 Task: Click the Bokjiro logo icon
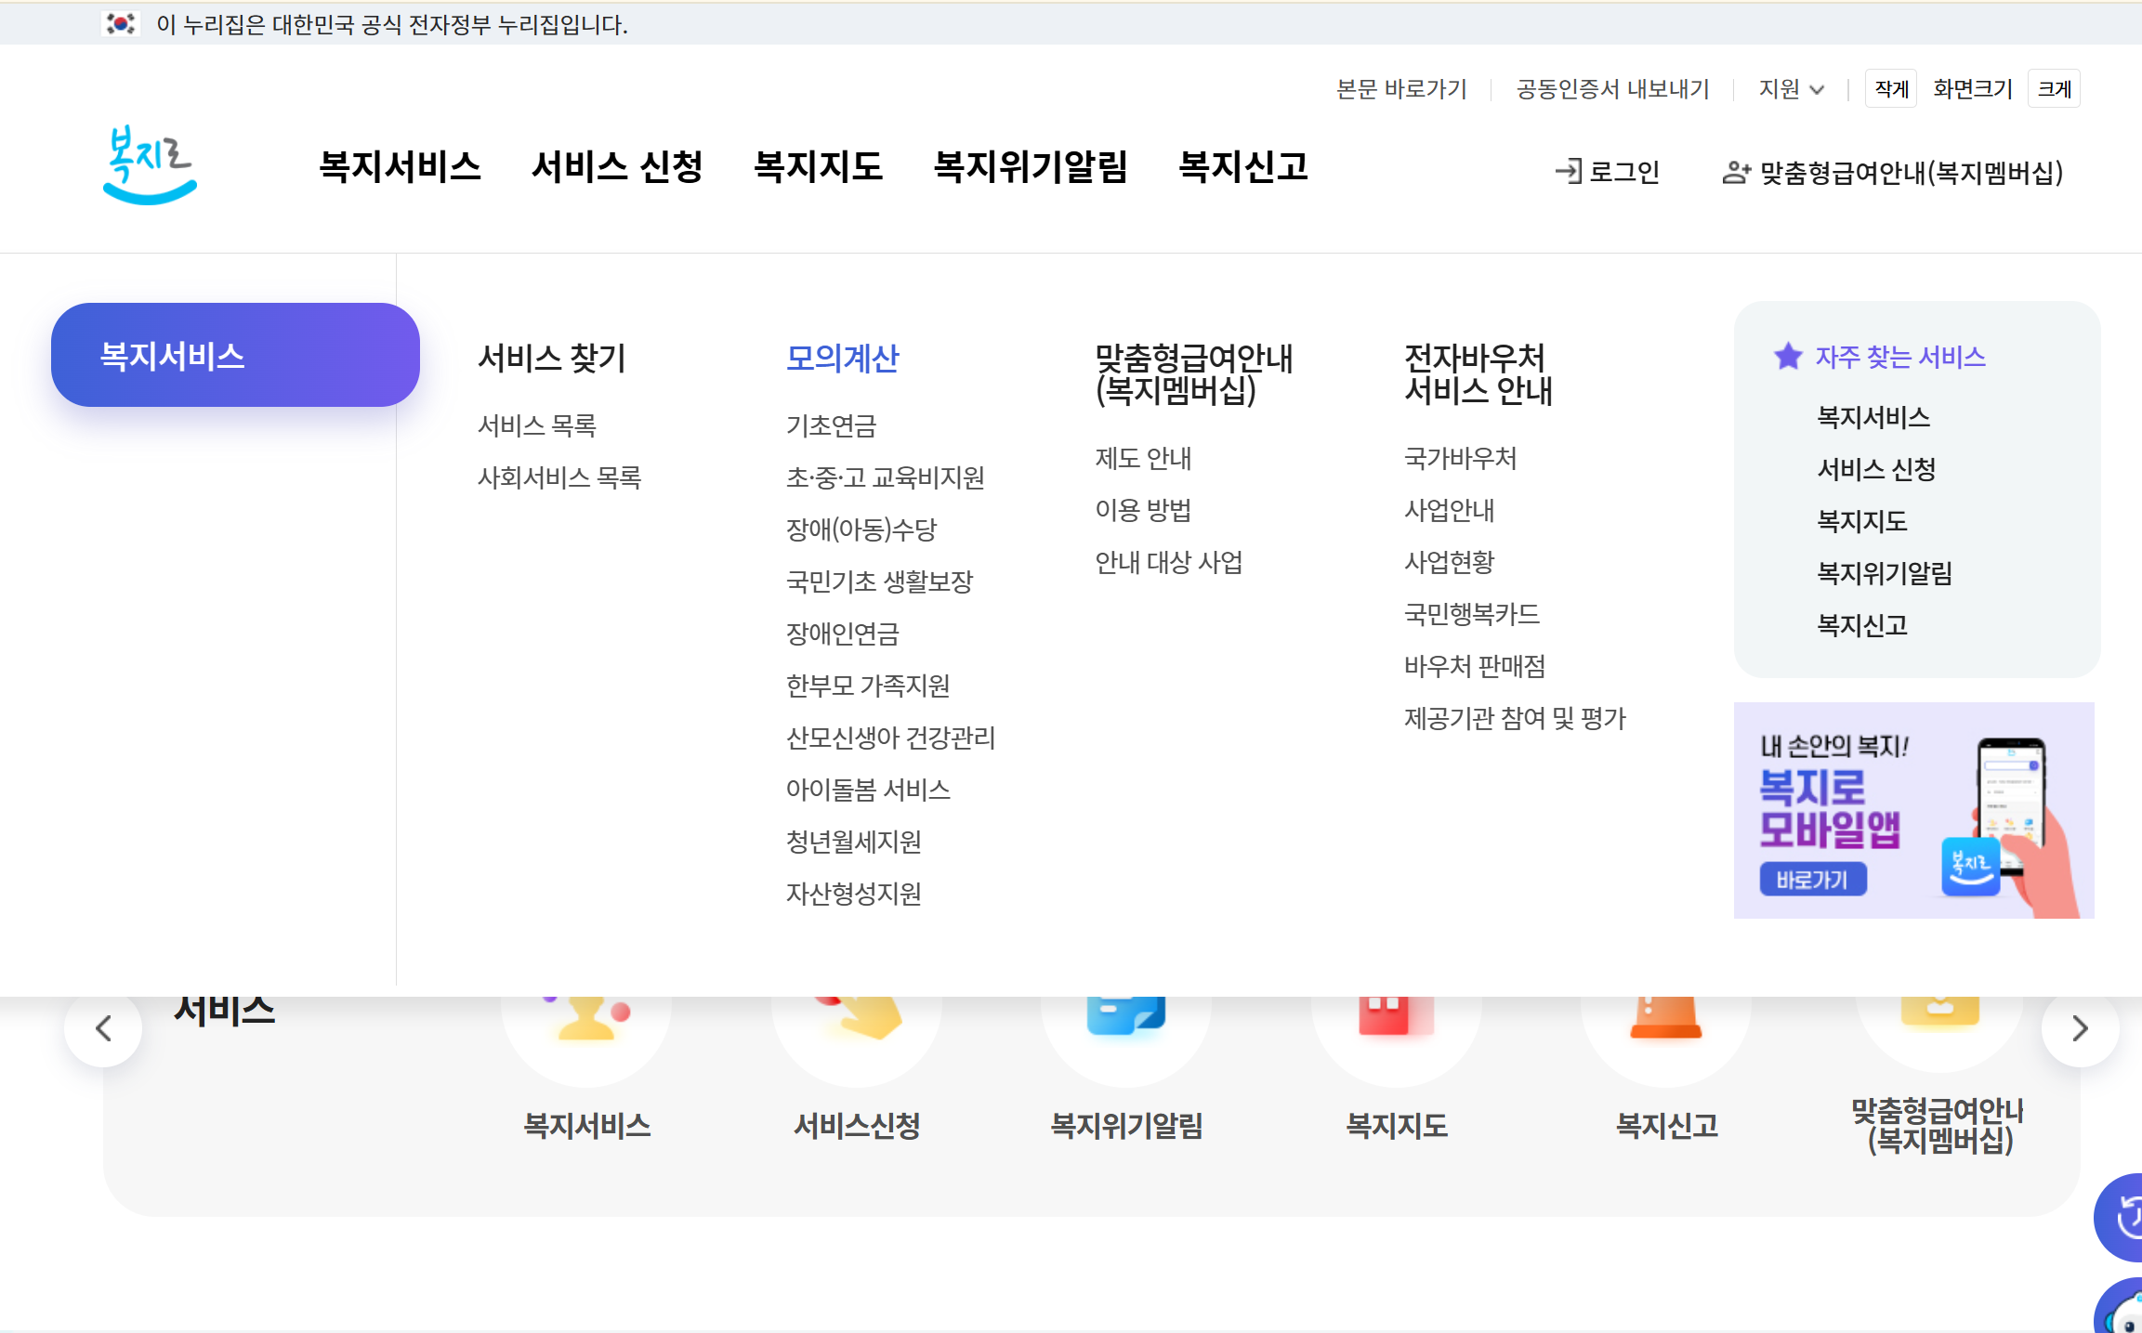click(x=150, y=165)
